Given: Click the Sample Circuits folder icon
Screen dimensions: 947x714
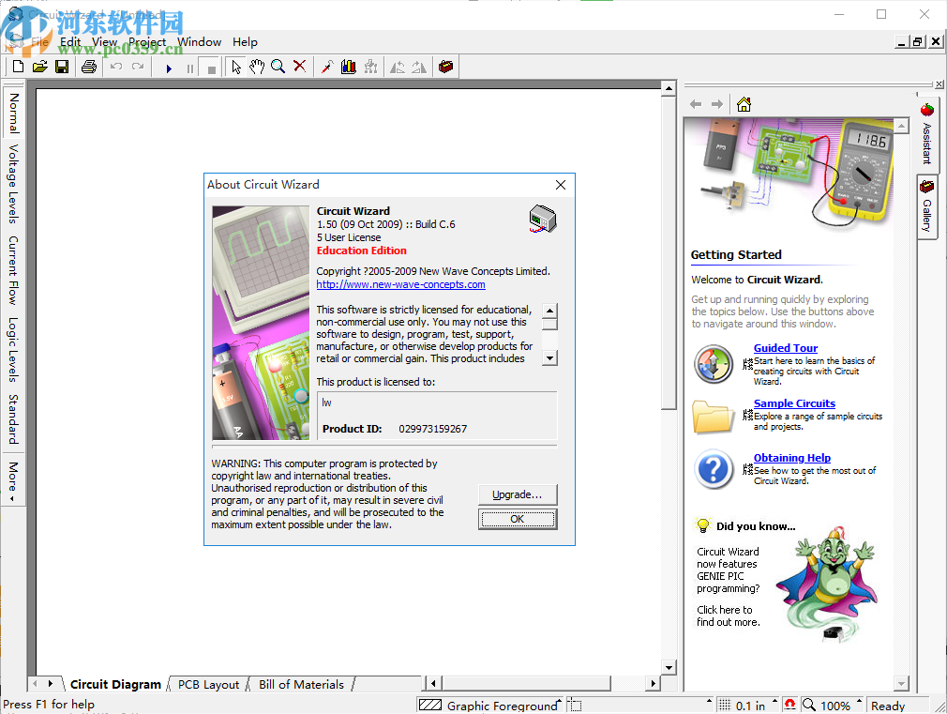Looking at the screenshot, I should click(713, 418).
